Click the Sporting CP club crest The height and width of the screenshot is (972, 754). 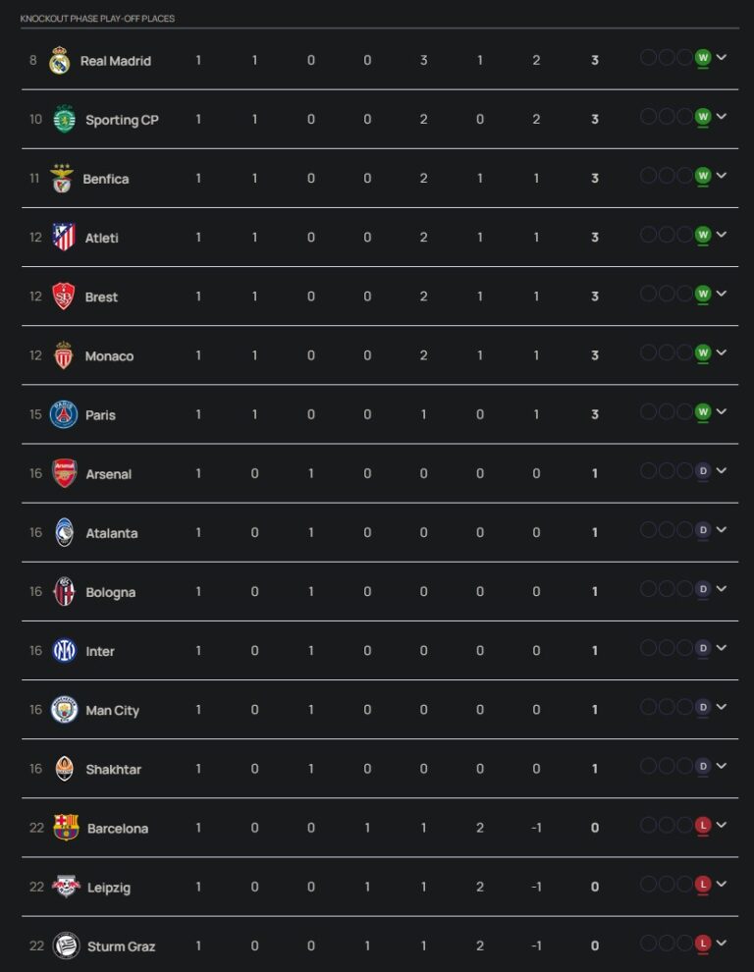64,120
